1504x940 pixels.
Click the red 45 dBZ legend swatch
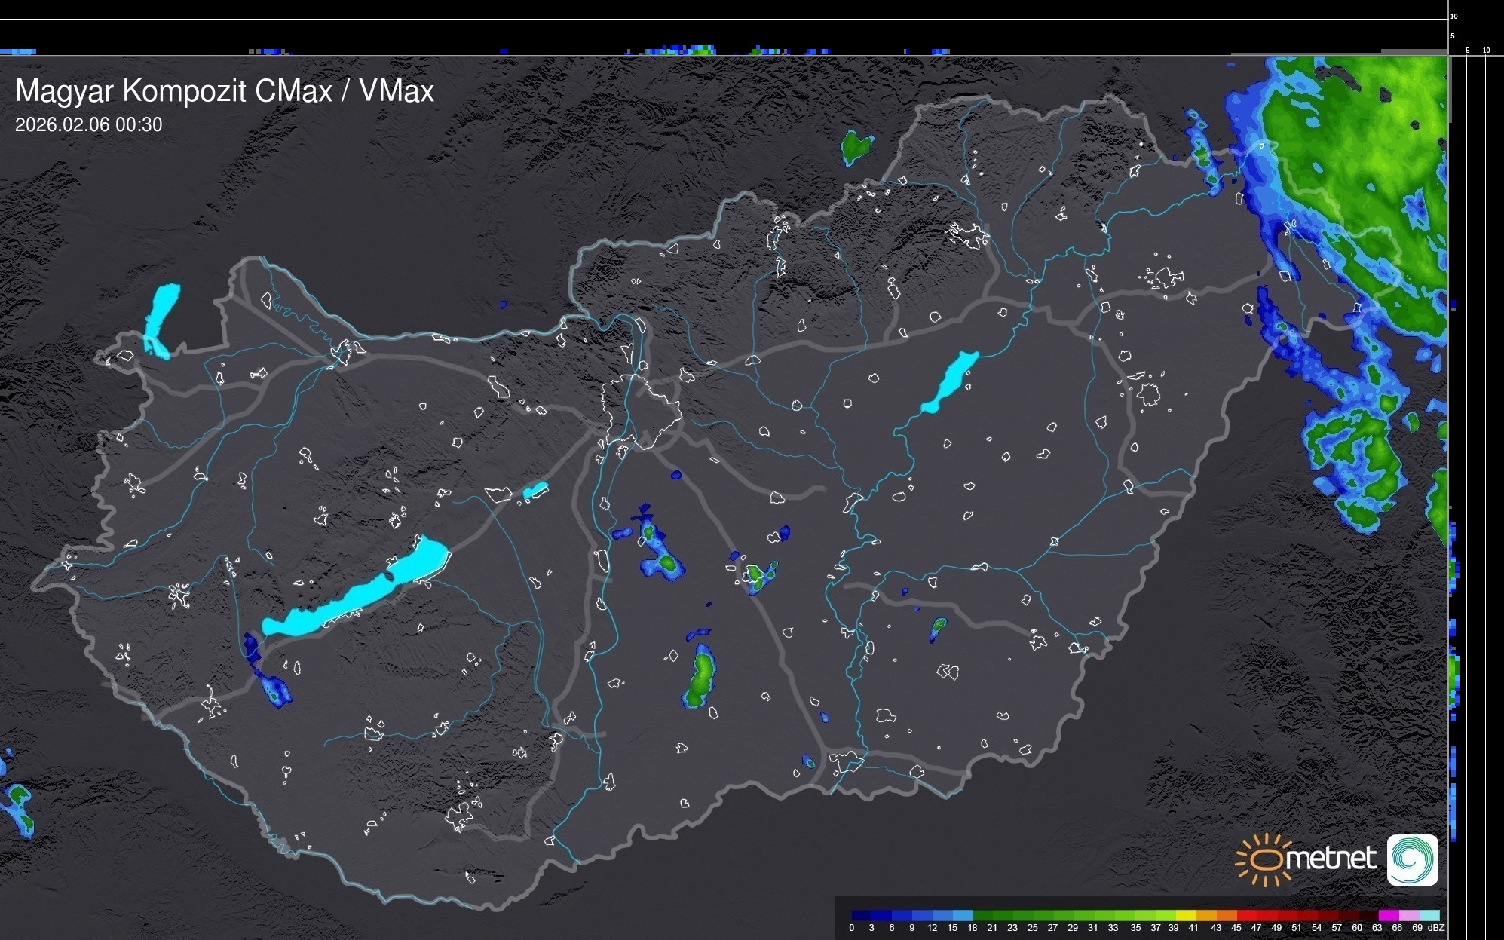coord(1246,915)
